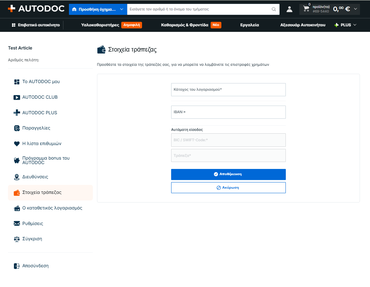Click the heart icon for Η λίστα επιθυμιών
The width and height of the screenshot is (370, 287).
coord(17,144)
